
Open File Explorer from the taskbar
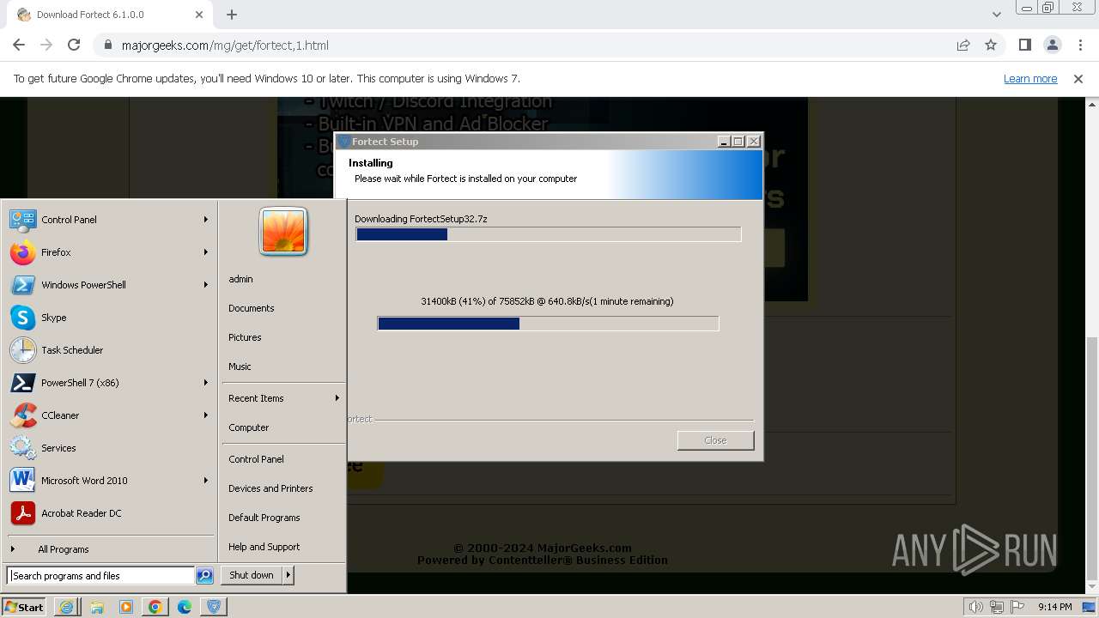[x=97, y=607]
